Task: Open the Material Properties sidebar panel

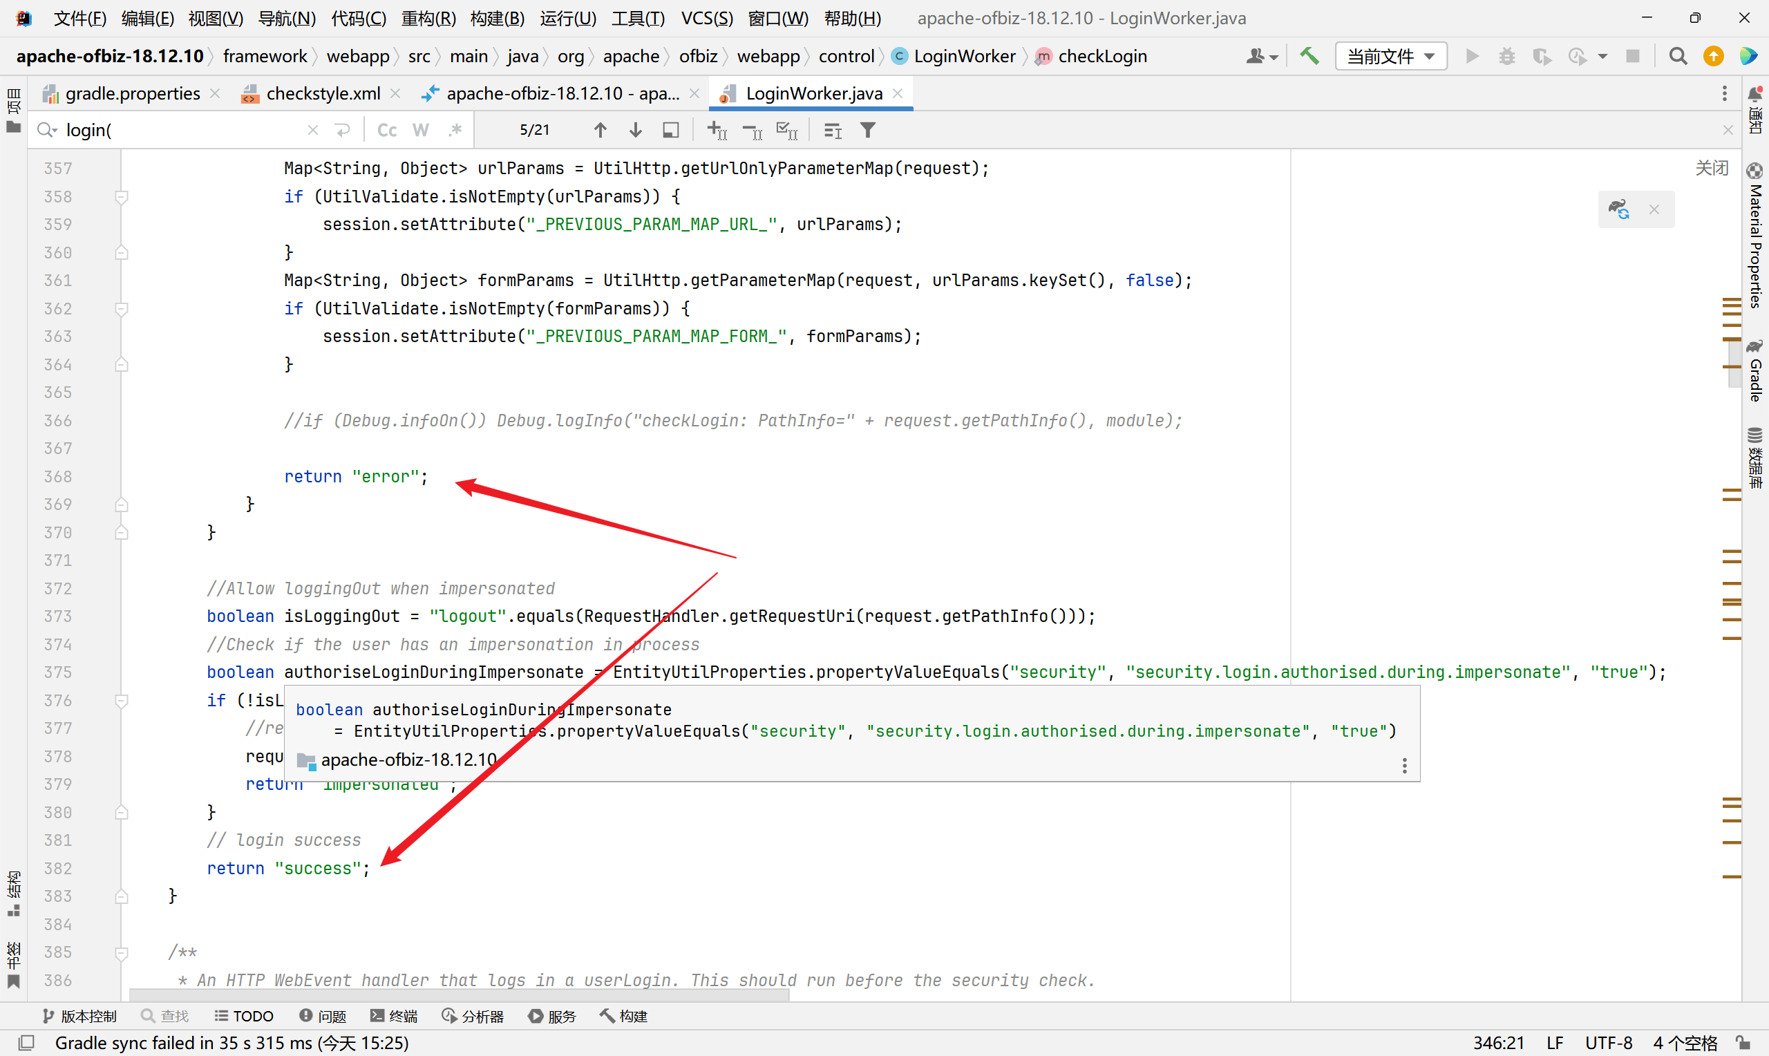Action: tap(1755, 236)
